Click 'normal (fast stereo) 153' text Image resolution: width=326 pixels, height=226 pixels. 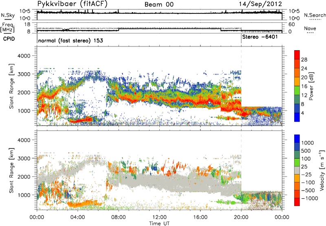tap(70, 40)
